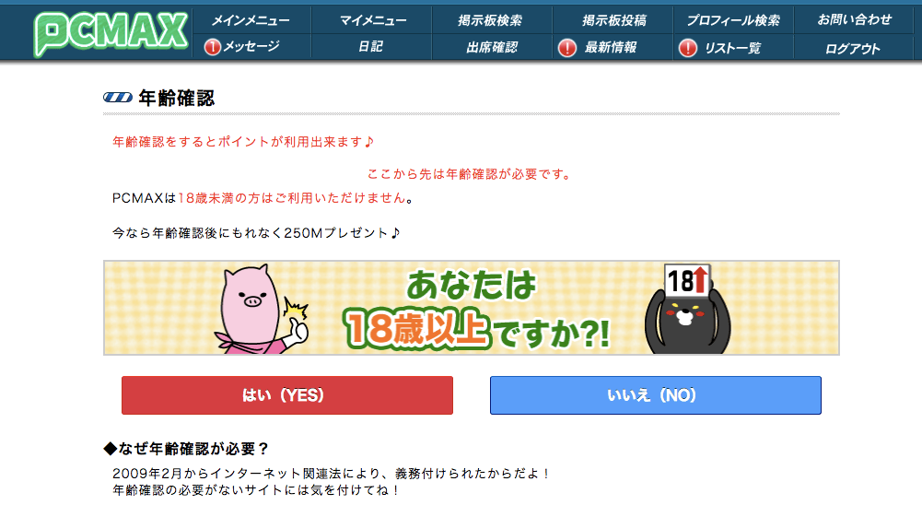Go to 掲示板検索
Viewport: 922px width, 505px height.
coord(490,20)
